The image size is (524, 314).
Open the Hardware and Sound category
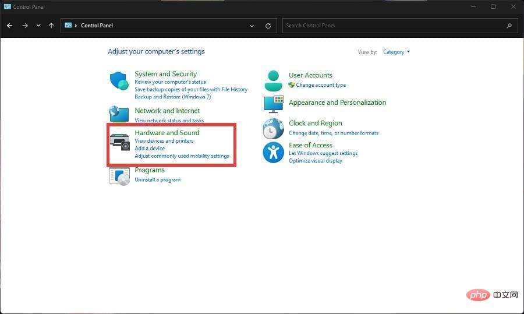(167, 133)
